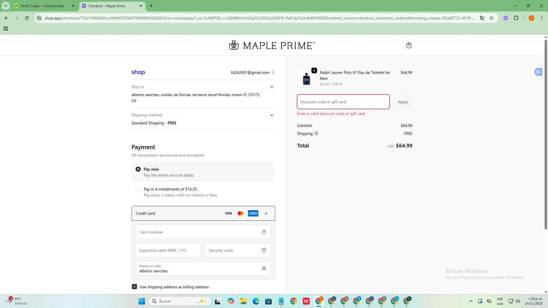Open the weather widget showing 31°C
The height and width of the screenshot is (308, 548).
[16, 301]
